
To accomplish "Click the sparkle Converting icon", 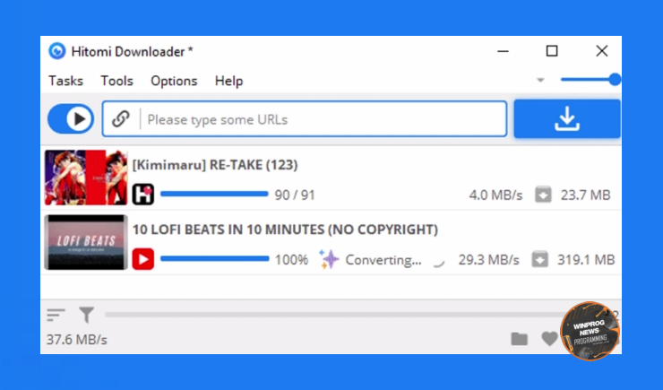I will 329,259.
